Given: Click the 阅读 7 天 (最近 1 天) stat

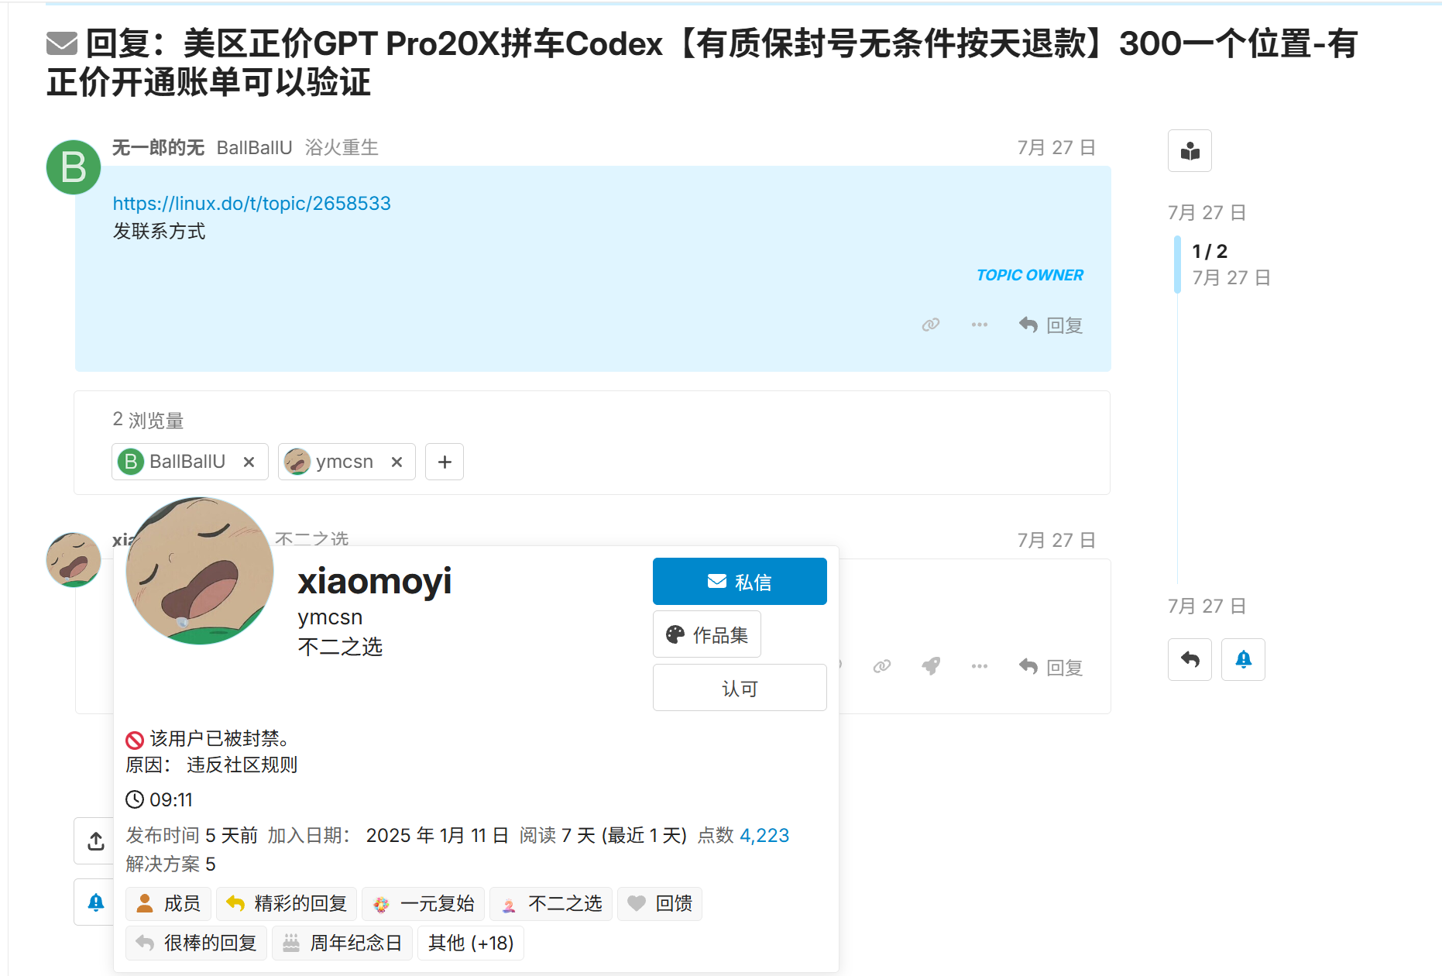Looking at the screenshot, I should tap(603, 835).
